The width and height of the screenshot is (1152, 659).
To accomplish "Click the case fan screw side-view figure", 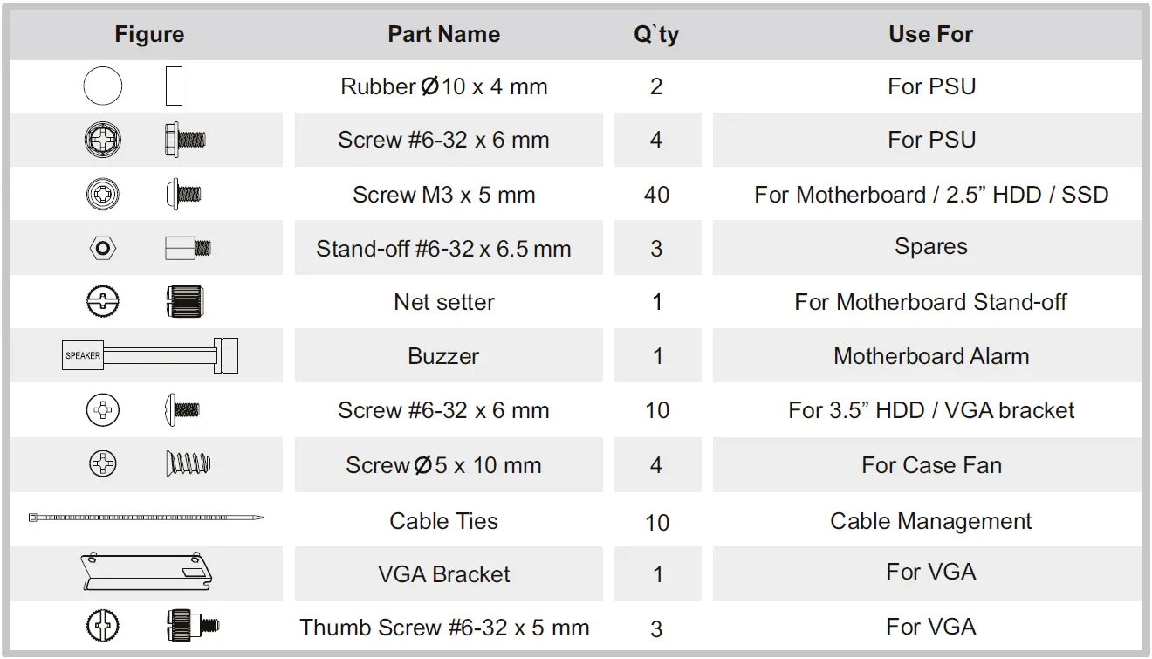I will pyautogui.click(x=189, y=463).
